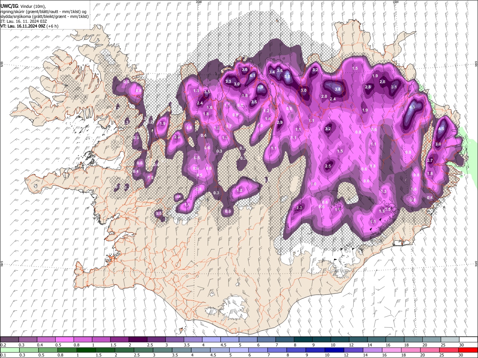The image size is (478, 358).
Task: Pick the darkest green swatch labelled 1
Action: 86,350
